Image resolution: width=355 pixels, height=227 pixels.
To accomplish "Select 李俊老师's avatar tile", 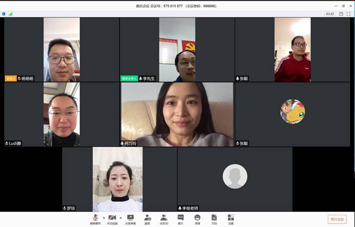I will [x=234, y=179].
